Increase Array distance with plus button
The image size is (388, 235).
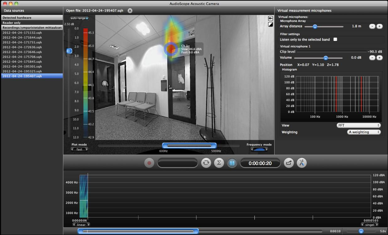[380, 26]
